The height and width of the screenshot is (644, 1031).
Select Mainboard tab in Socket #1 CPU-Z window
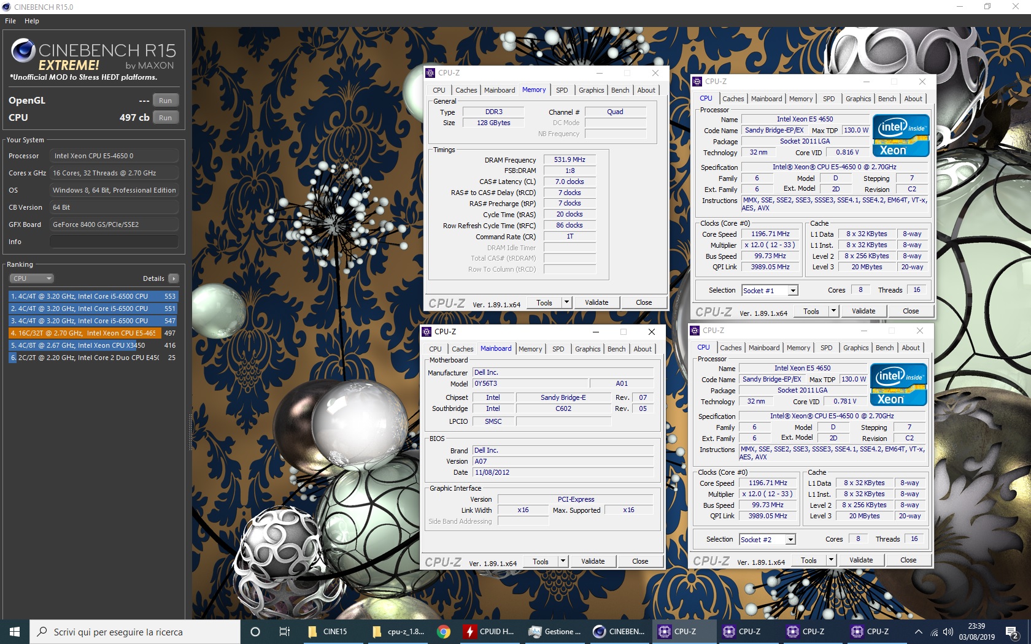point(766,99)
